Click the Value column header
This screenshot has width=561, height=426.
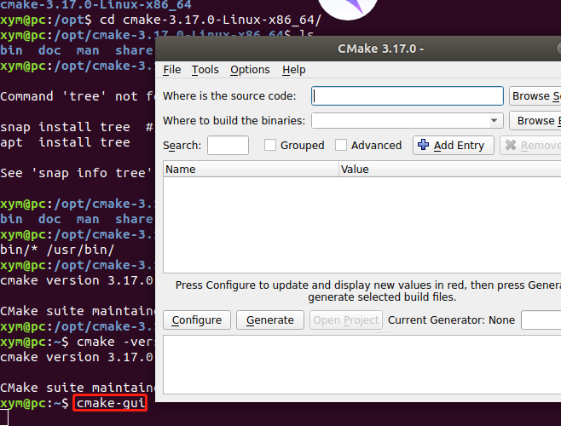coord(450,169)
